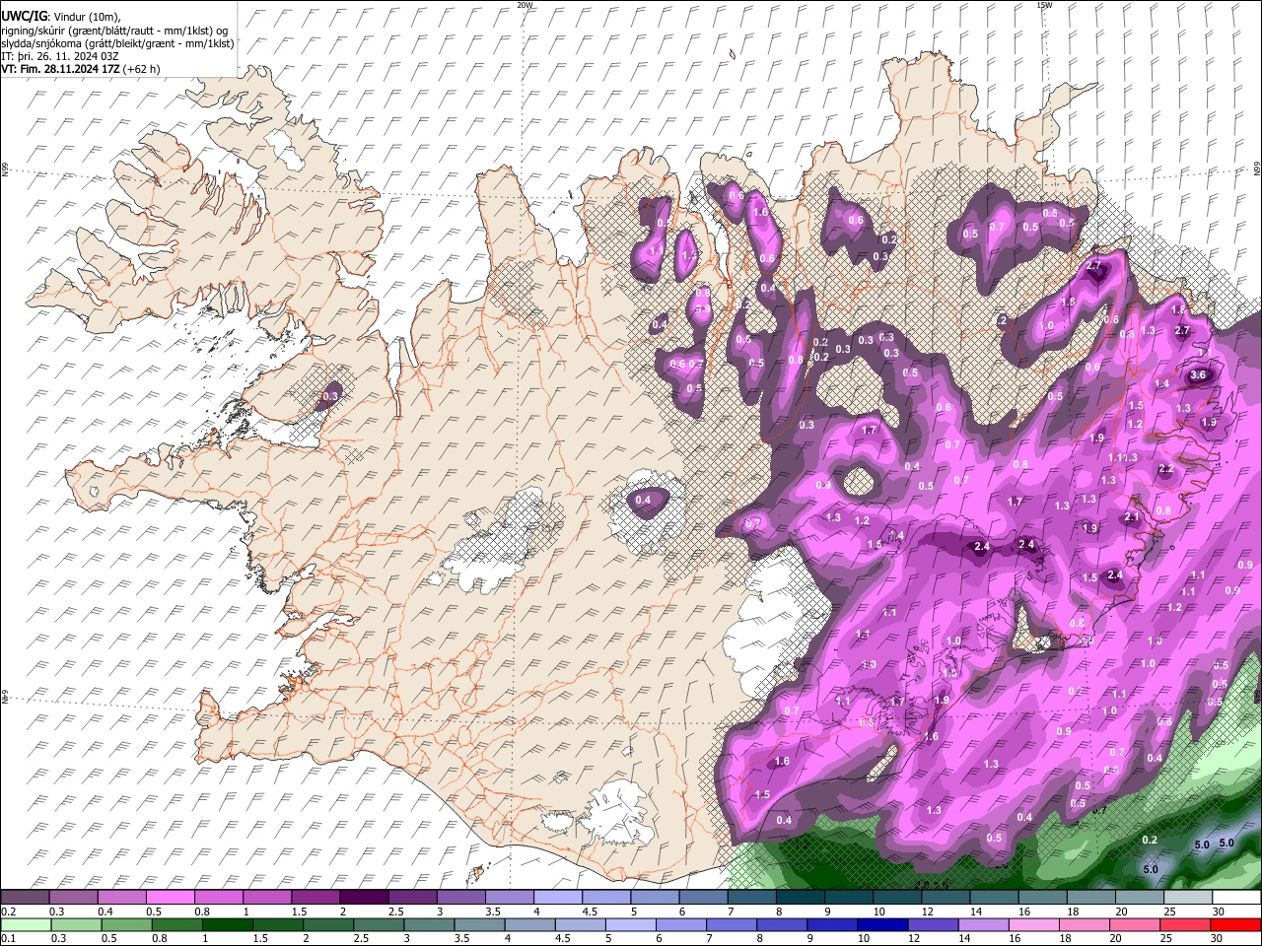Click the "0.4" legend label in the top row
Viewport: 1262px width, 946px height.
coord(105,912)
